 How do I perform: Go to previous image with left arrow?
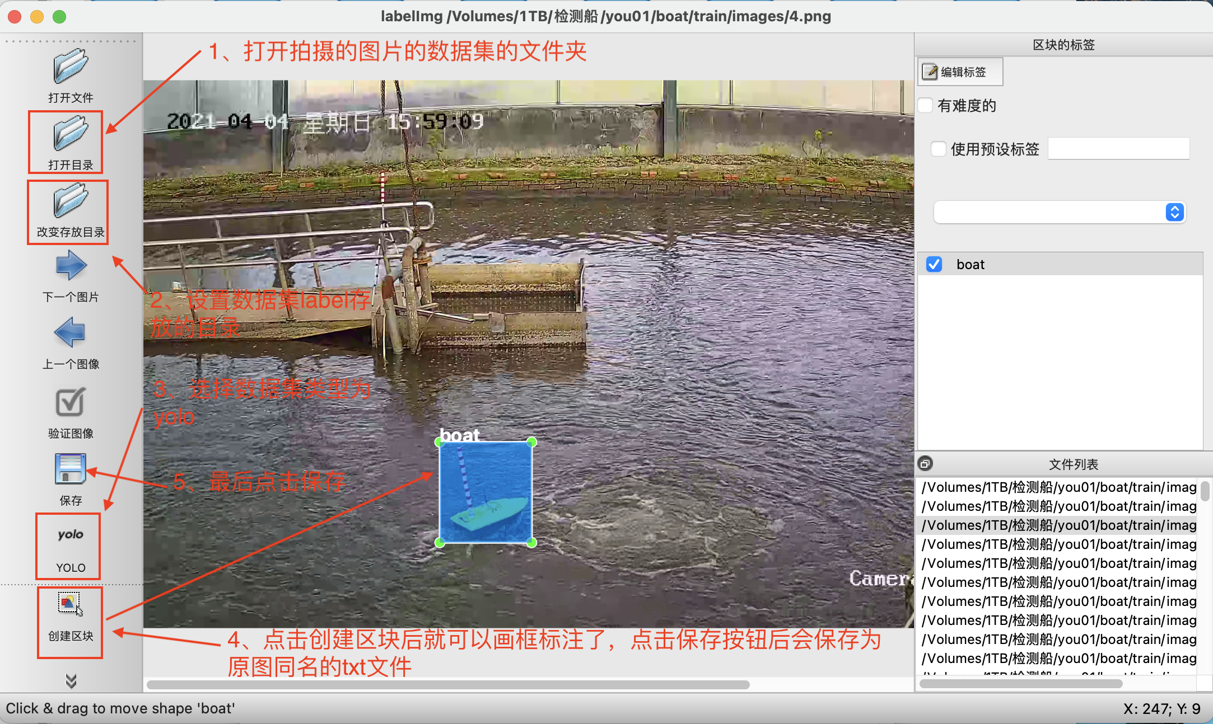tap(70, 332)
